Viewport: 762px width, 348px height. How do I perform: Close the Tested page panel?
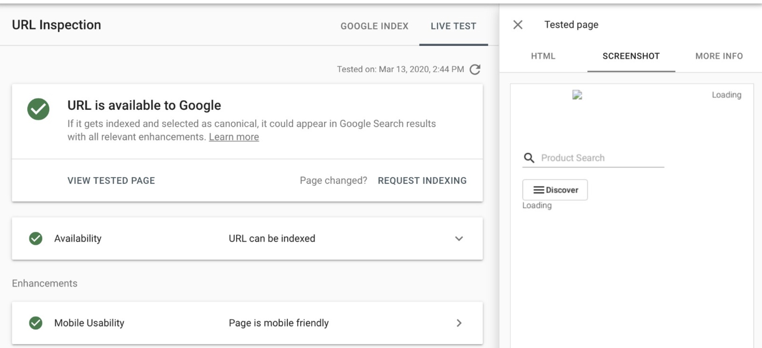click(518, 25)
